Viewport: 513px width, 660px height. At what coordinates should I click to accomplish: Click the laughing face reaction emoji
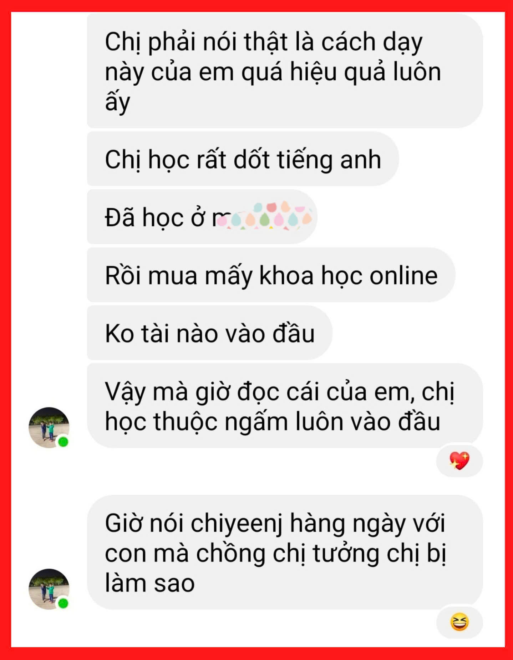click(459, 622)
